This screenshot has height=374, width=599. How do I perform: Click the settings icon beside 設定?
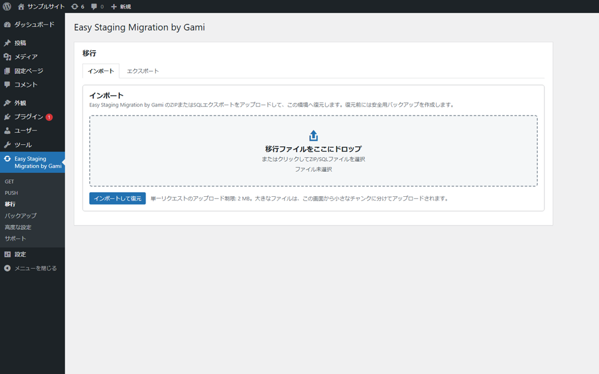7,254
